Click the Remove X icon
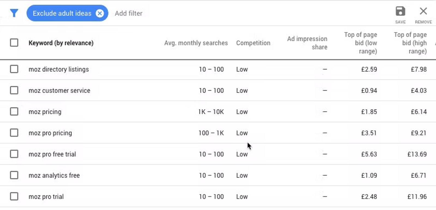The image size is (436, 210). pos(423,12)
